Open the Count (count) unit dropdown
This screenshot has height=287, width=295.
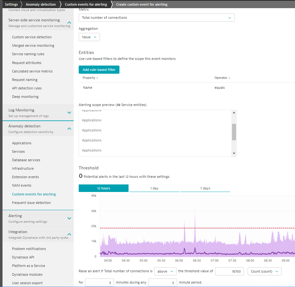(x=264, y=271)
